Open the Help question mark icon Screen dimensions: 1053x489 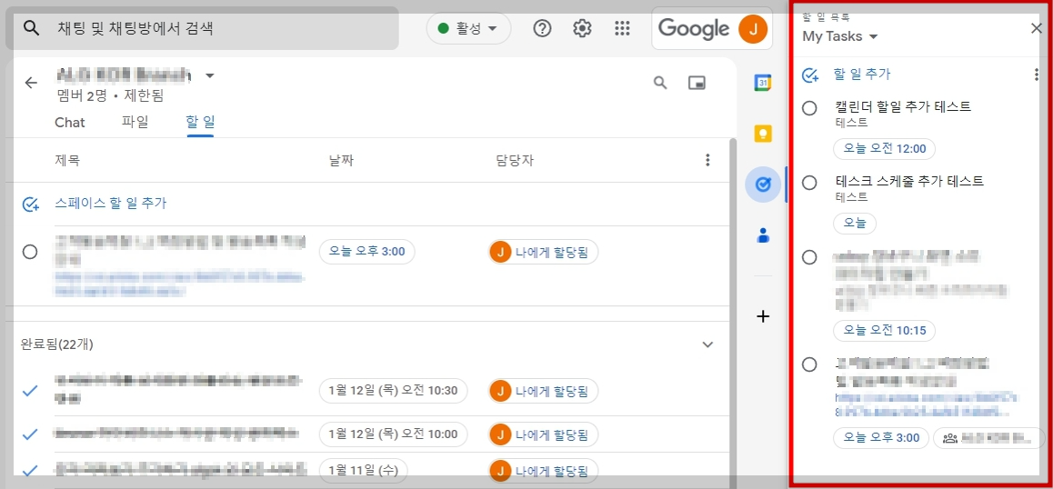click(x=542, y=28)
